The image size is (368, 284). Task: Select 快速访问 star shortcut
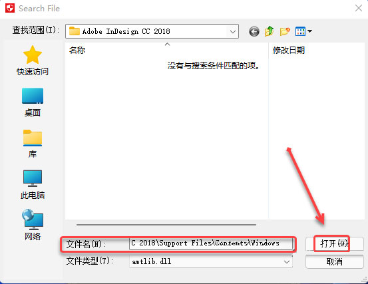click(33, 61)
